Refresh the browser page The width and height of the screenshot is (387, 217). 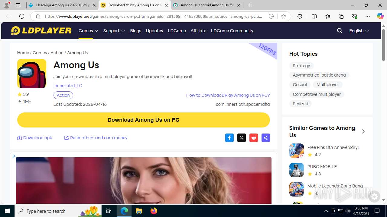(x=22, y=16)
